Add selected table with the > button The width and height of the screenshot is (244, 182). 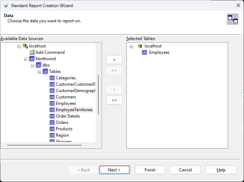pyautogui.click(x=114, y=59)
